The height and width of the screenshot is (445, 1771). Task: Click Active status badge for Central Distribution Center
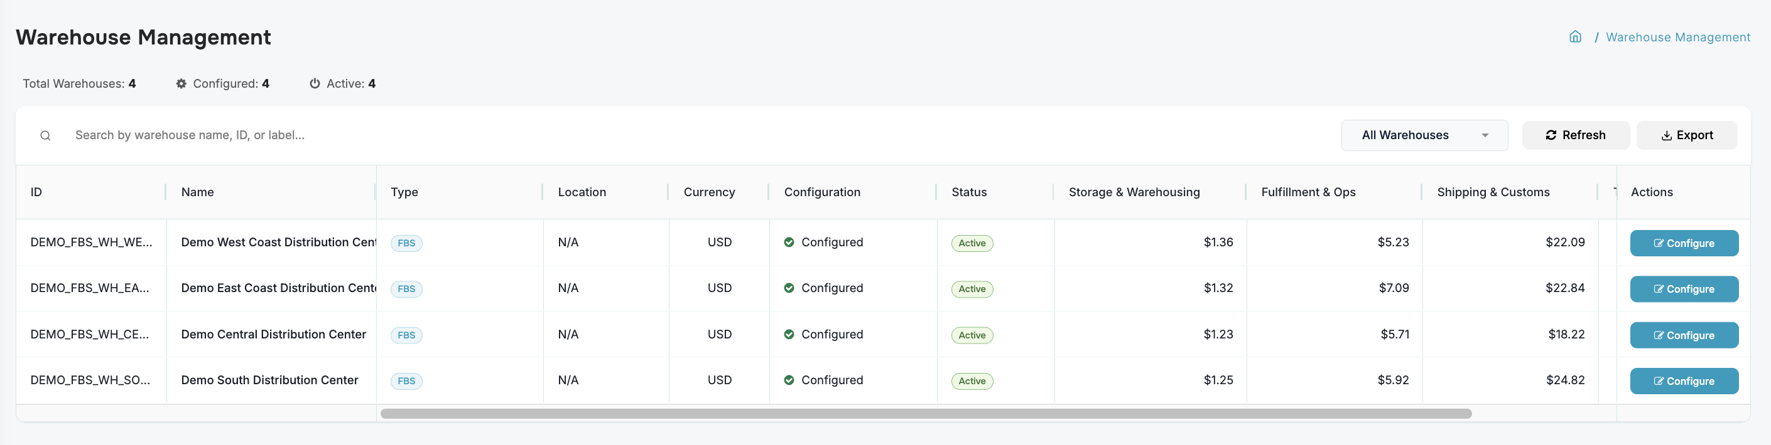(972, 335)
